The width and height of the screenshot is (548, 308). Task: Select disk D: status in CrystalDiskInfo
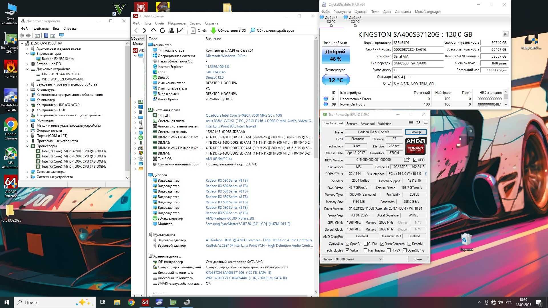353,21
